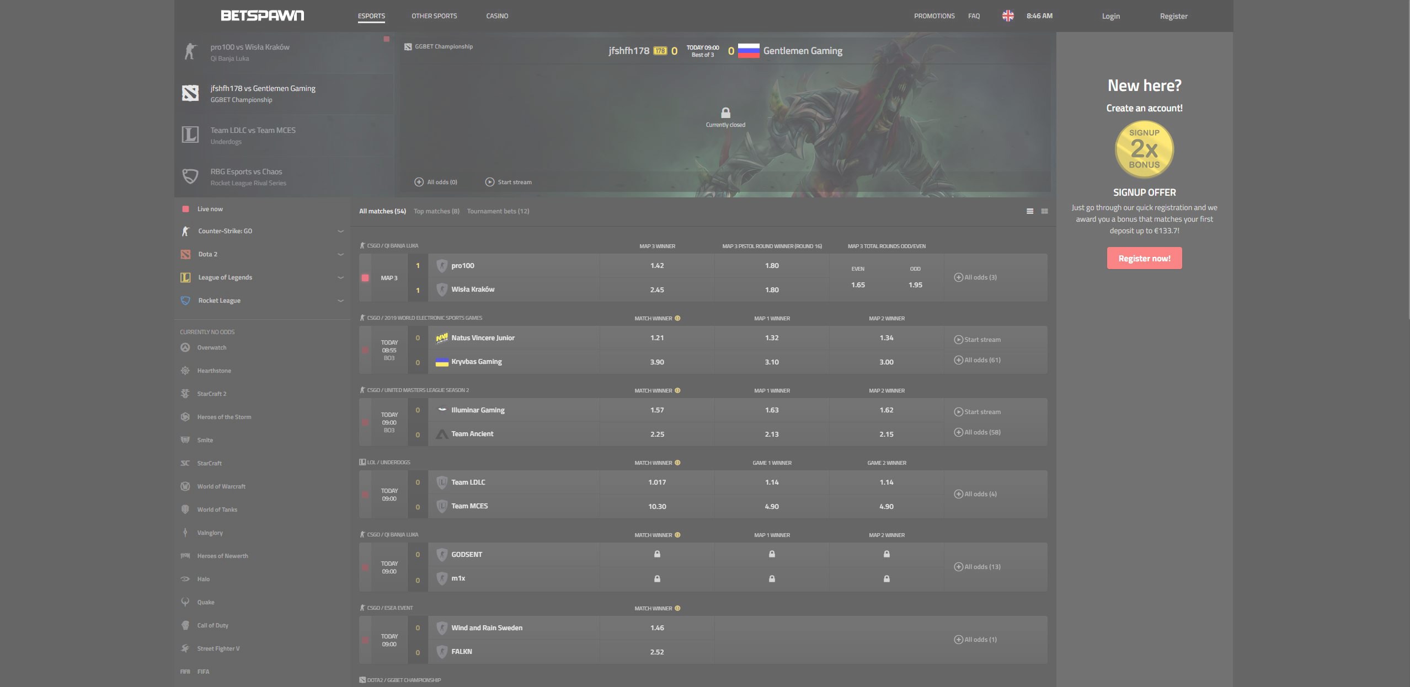Open the PROMOTIONS page
The width and height of the screenshot is (1410, 687).
[x=934, y=16]
